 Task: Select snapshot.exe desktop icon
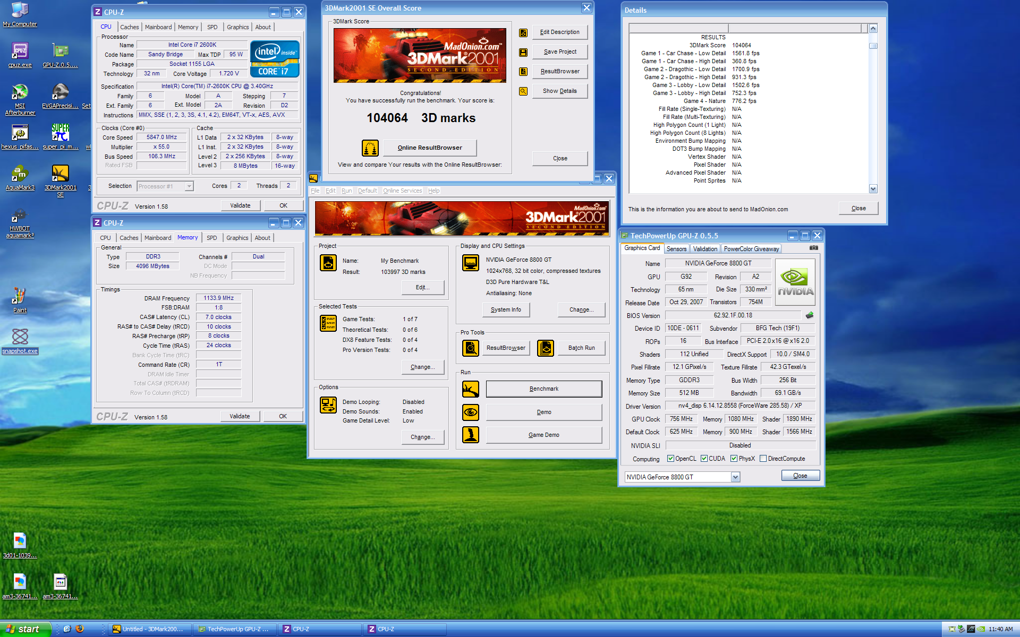(x=20, y=341)
